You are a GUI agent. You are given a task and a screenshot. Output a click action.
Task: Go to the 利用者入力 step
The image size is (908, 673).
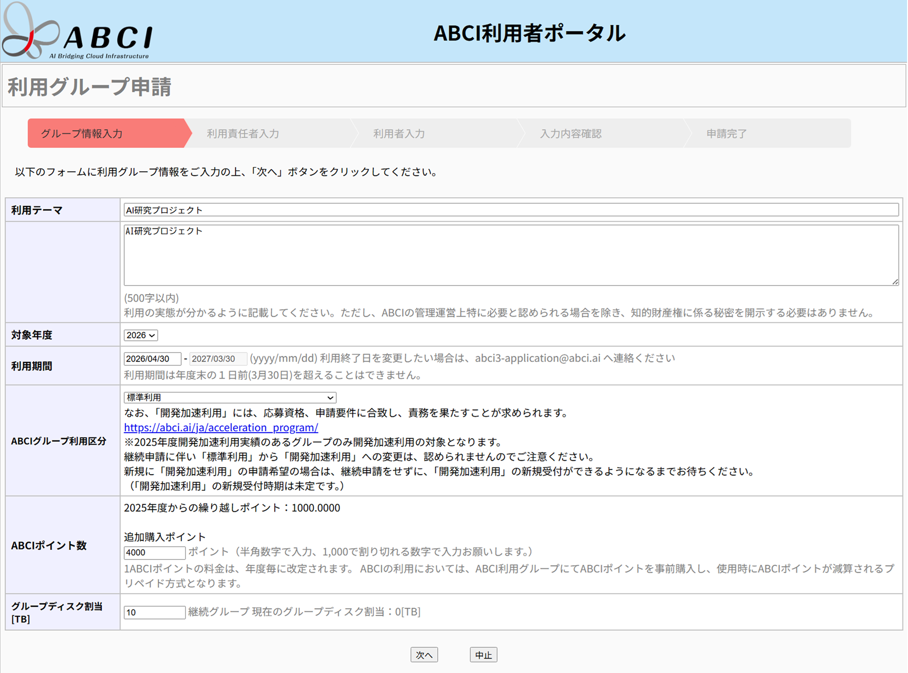[399, 134]
